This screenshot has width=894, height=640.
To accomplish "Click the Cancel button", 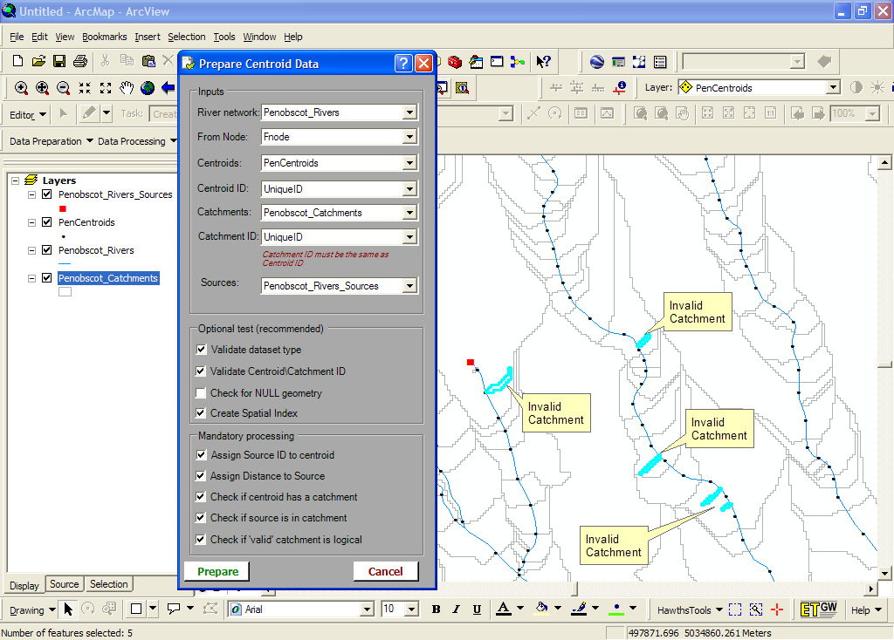I will pyautogui.click(x=385, y=571).
